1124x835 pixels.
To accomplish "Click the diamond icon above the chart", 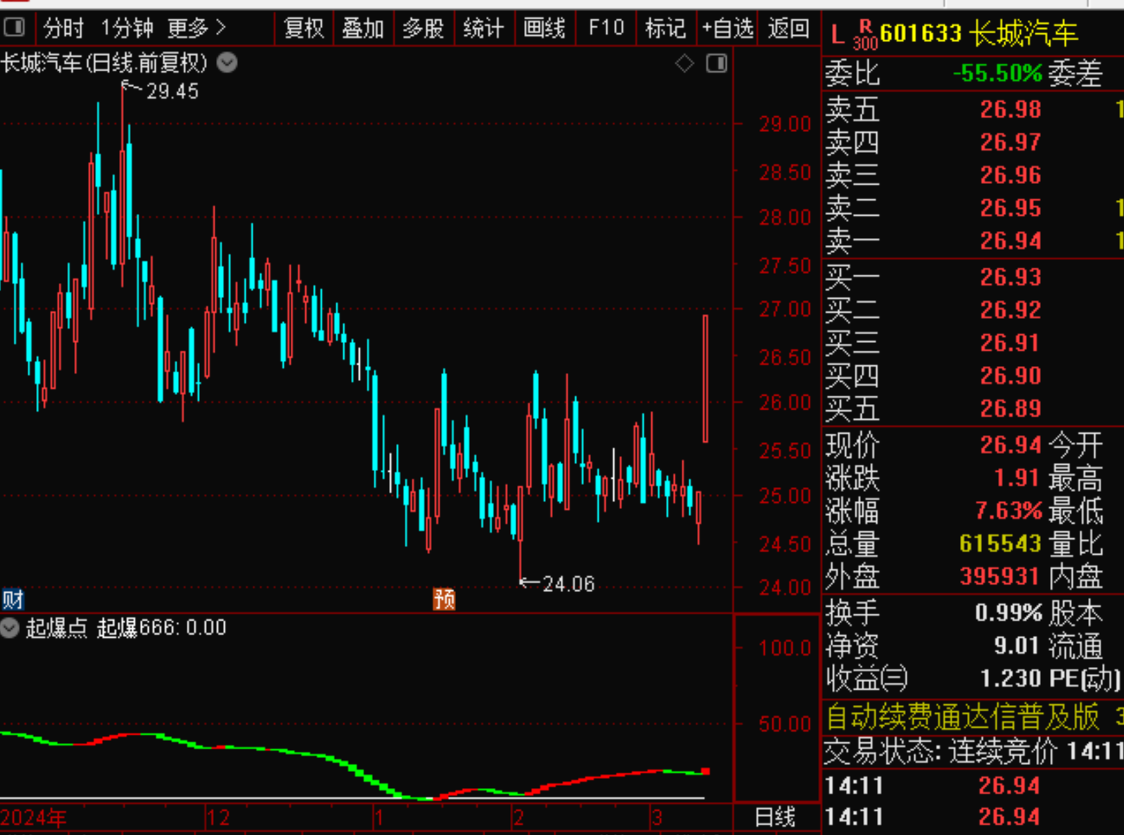I will point(684,64).
